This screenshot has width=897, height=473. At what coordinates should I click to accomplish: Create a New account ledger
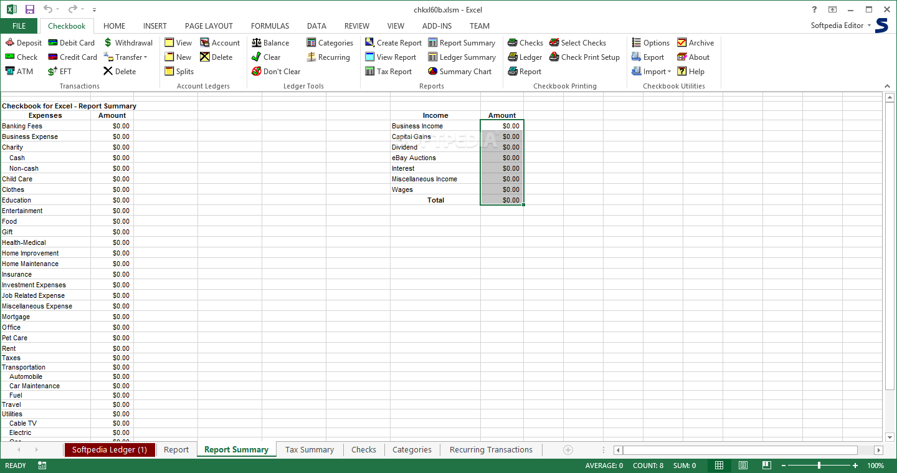(178, 57)
